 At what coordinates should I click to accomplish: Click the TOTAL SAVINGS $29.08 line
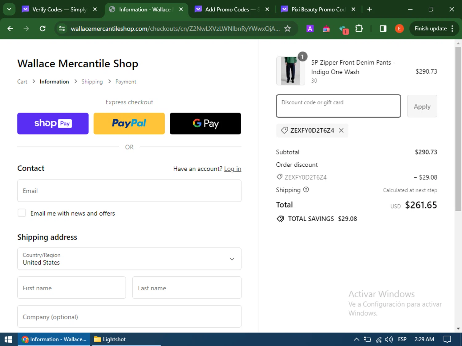[317, 219]
